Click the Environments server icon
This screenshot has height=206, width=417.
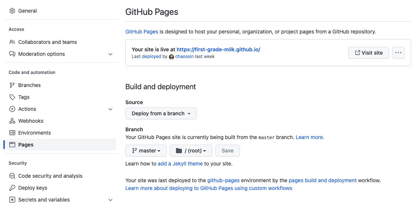[12, 133]
